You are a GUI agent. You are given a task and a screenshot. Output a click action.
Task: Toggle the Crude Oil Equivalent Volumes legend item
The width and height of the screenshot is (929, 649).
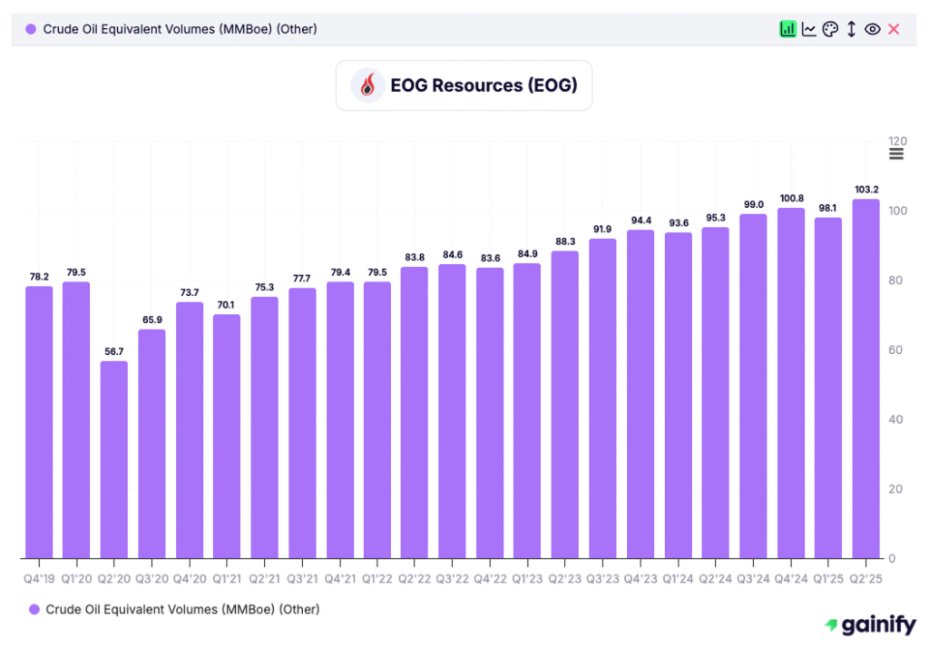172,609
